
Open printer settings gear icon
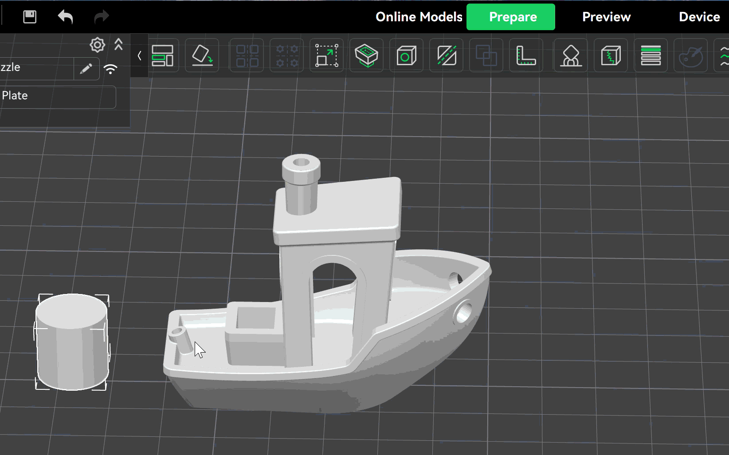point(98,45)
